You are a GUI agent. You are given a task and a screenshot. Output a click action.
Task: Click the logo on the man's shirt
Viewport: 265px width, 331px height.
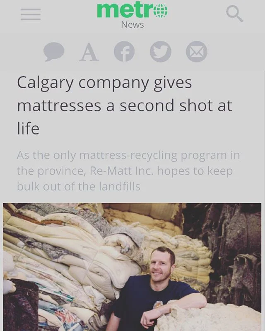[x=159, y=305]
